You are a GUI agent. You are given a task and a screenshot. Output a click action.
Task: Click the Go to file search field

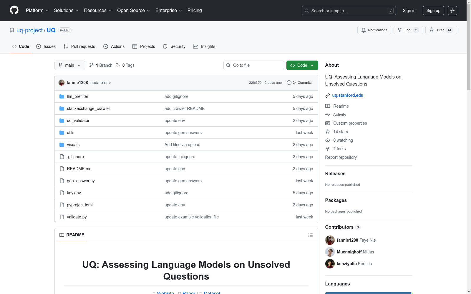(x=254, y=65)
